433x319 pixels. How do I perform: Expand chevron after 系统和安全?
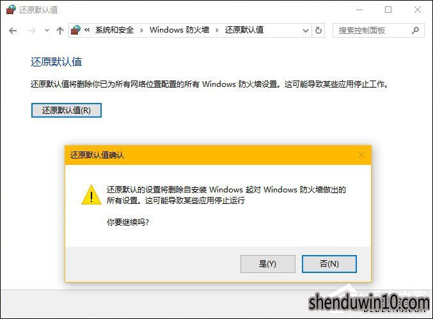coord(141,30)
